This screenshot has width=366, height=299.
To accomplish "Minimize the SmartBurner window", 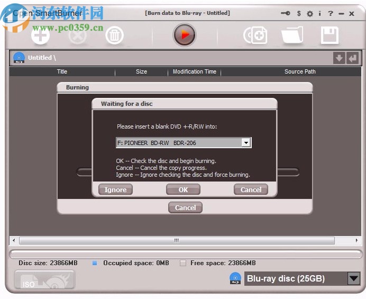I will tap(341, 14).
